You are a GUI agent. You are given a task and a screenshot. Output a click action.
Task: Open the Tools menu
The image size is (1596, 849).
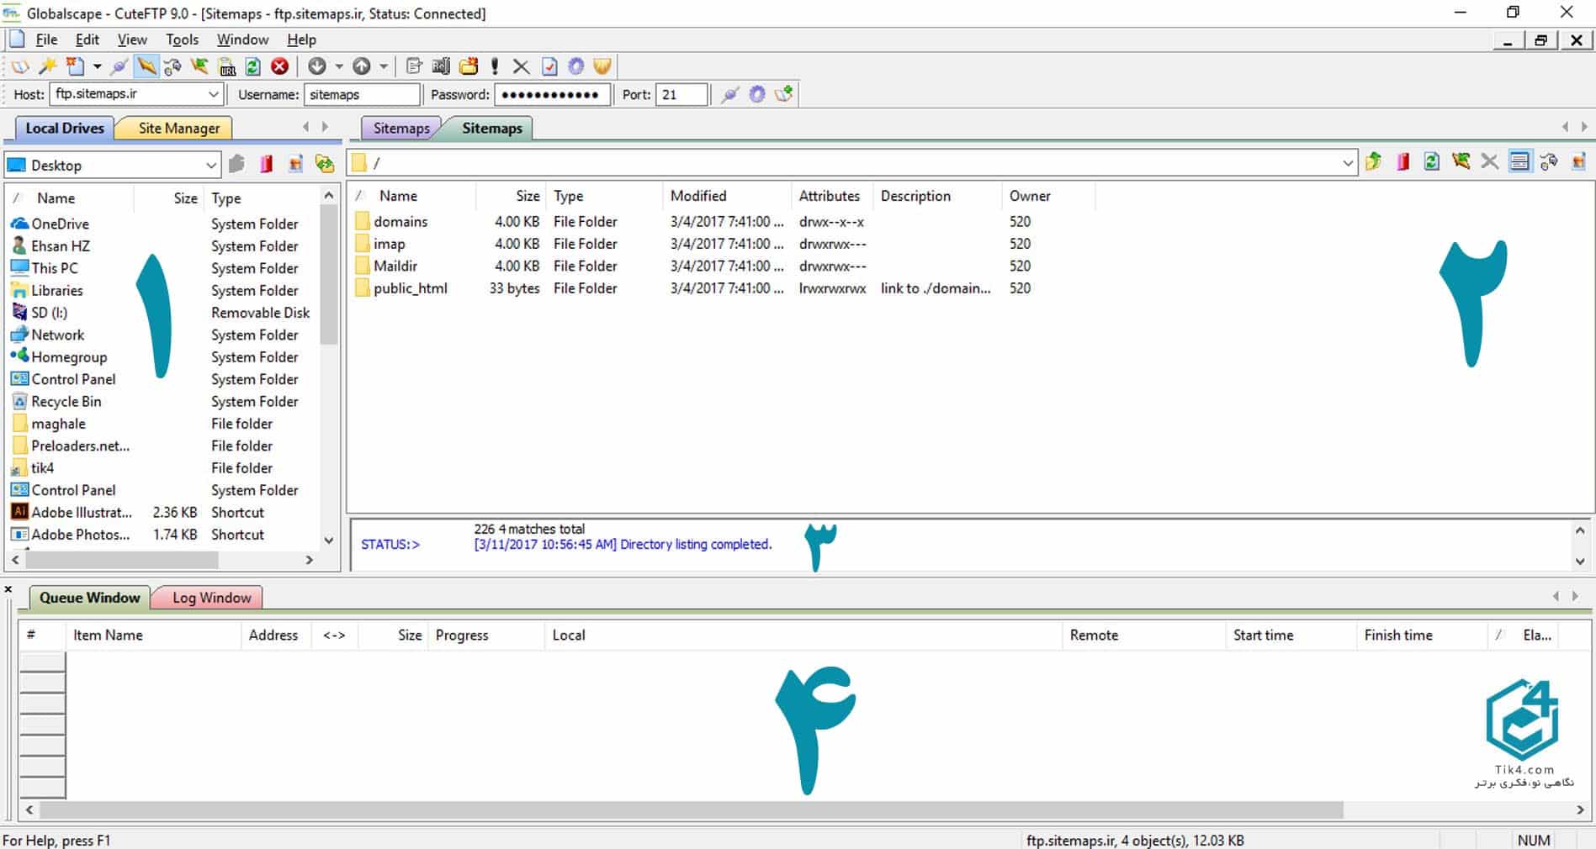point(182,40)
